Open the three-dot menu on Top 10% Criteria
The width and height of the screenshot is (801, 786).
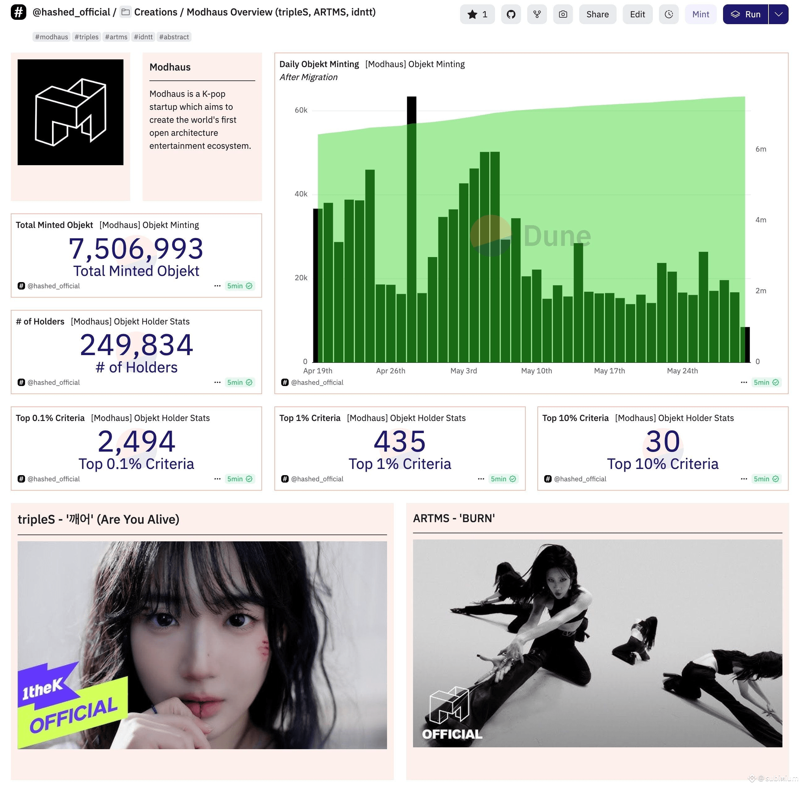(744, 479)
